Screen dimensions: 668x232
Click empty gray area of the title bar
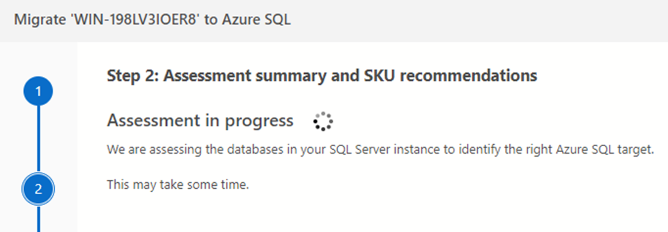tap(467, 20)
